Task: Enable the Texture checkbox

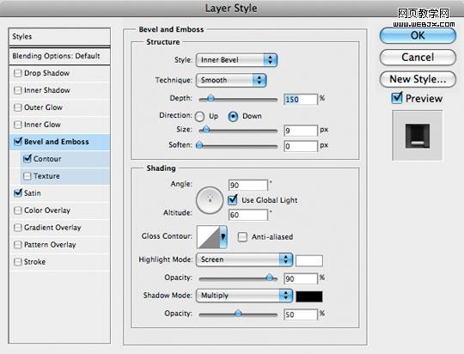Action: tap(27, 176)
